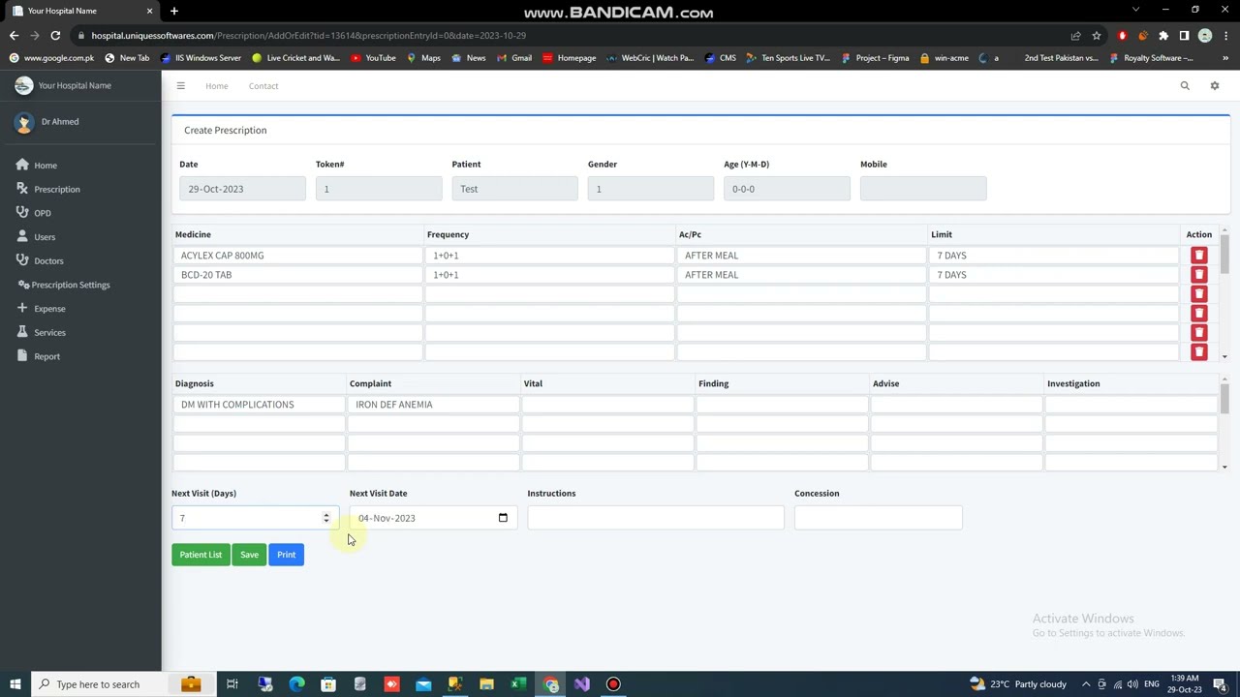Screen dimensions: 1240x697
Task: Click the Home link in top navbar
Action: tap(217, 86)
